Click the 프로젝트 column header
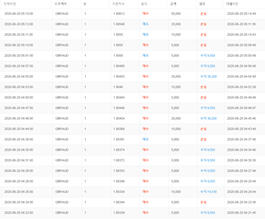The image size is (265, 220). [x=60, y=4]
